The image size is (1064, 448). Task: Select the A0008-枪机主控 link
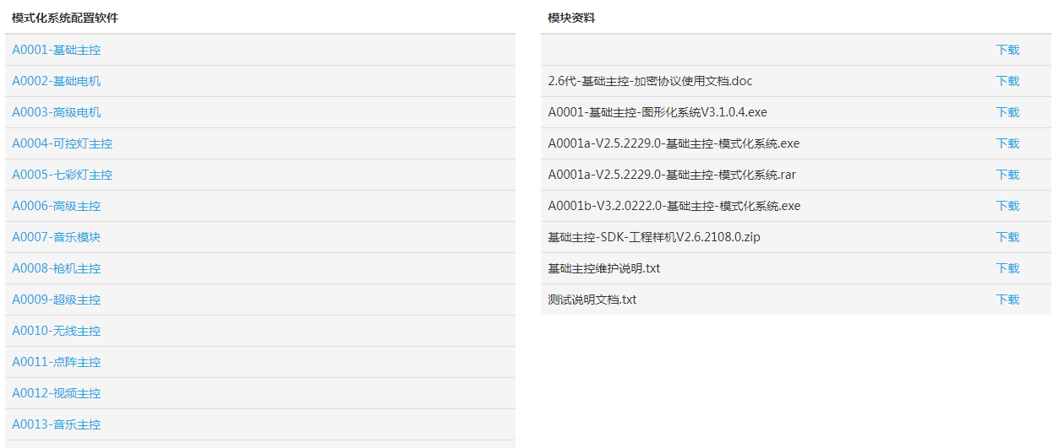[x=56, y=268]
